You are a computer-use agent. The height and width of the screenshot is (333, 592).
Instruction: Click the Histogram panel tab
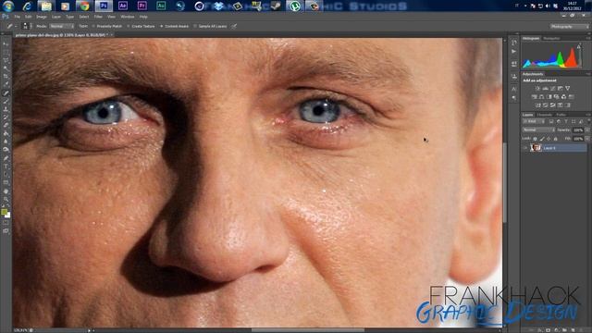click(x=531, y=38)
